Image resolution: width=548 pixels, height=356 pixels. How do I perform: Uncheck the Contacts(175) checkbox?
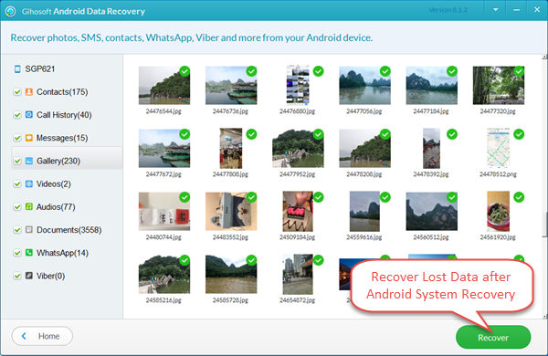click(x=17, y=92)
